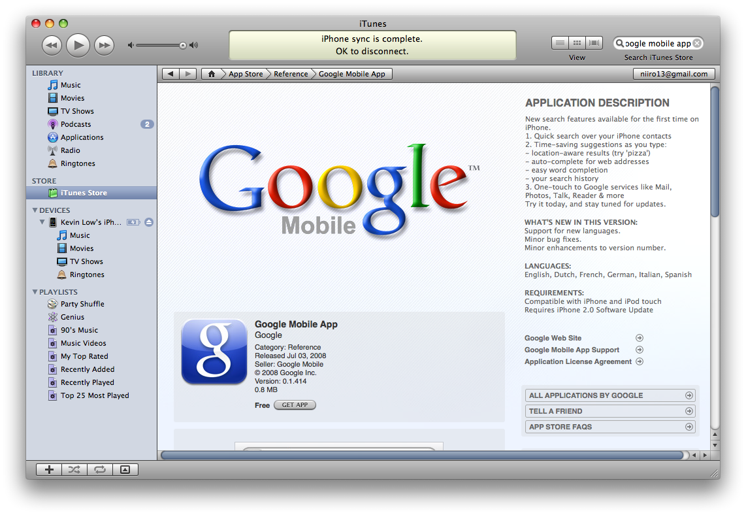Show the artwork viewer panel
Screen dimensions: 746x515
pos(125,470)
